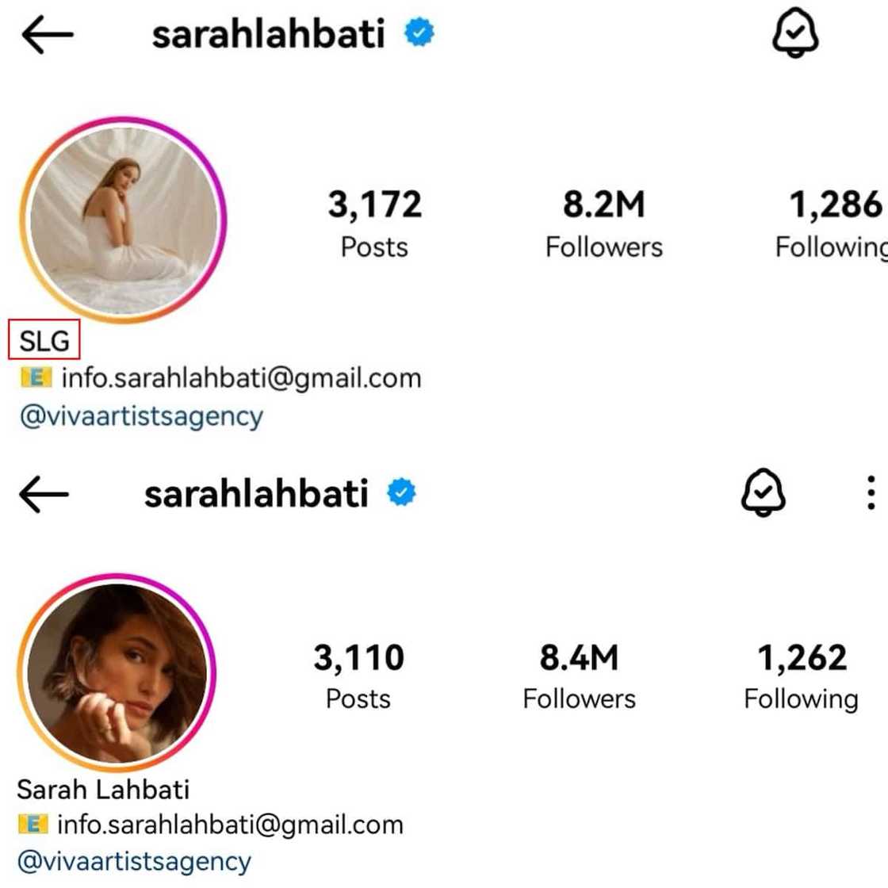Open the 1,262 Following list
The width and height of the screenshot is (888, 888).
pyautogui.click(x=802, y=675)
